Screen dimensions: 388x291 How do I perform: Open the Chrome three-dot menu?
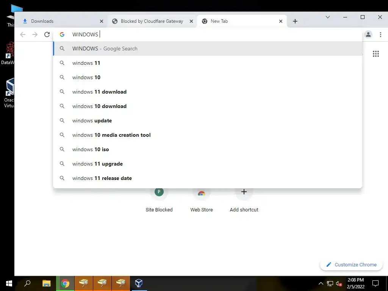pos(380,34)
